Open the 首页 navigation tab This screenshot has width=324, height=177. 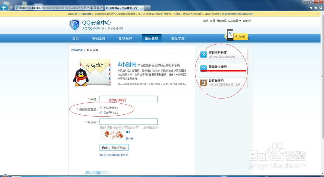coord(75,38)
